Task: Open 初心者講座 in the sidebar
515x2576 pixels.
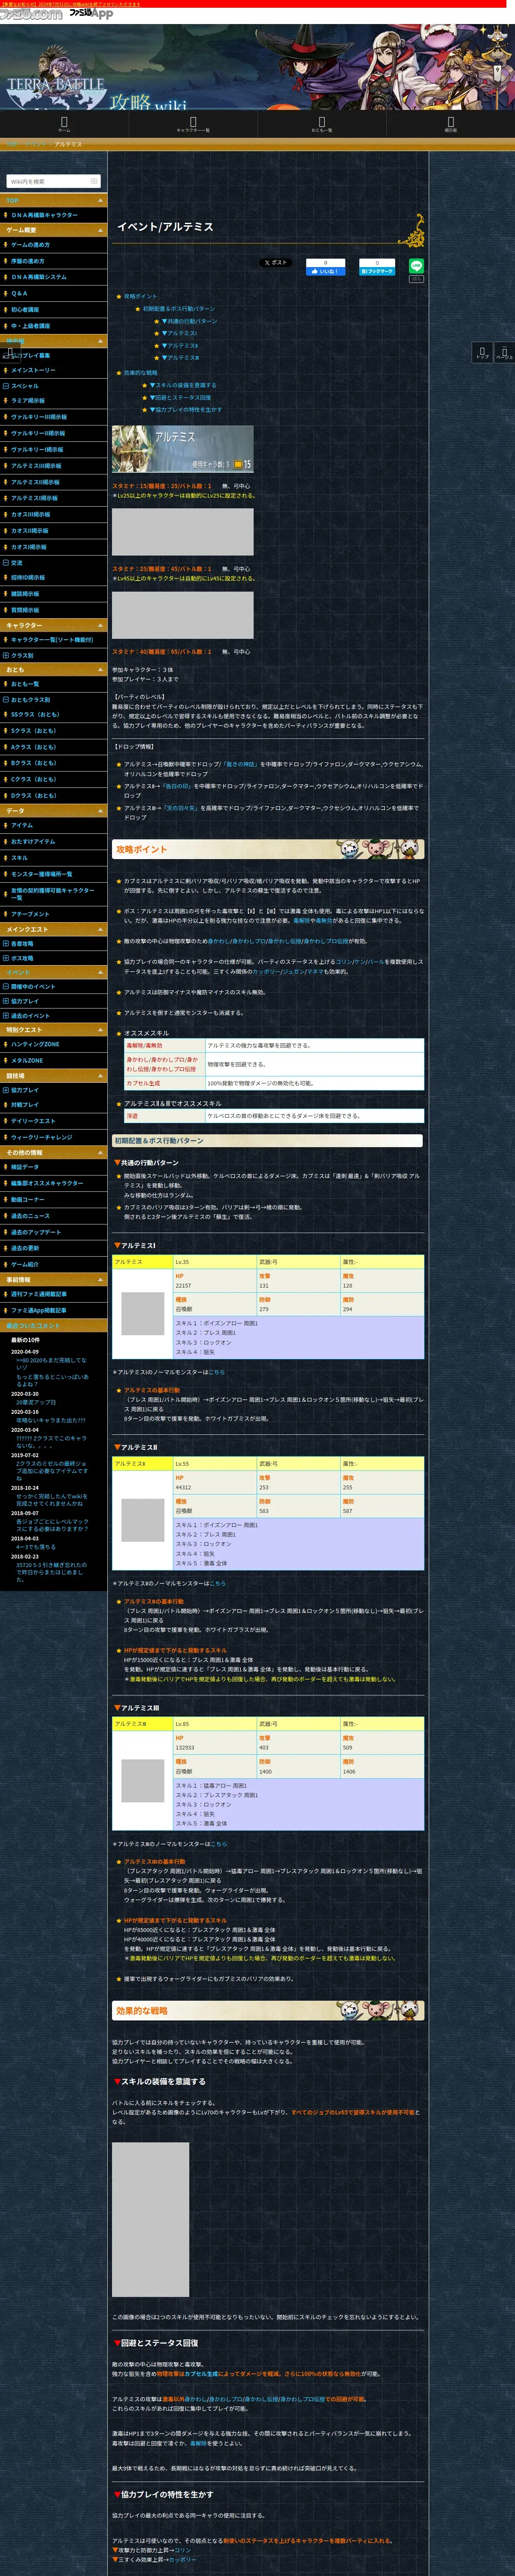Action: coord(25,309)
